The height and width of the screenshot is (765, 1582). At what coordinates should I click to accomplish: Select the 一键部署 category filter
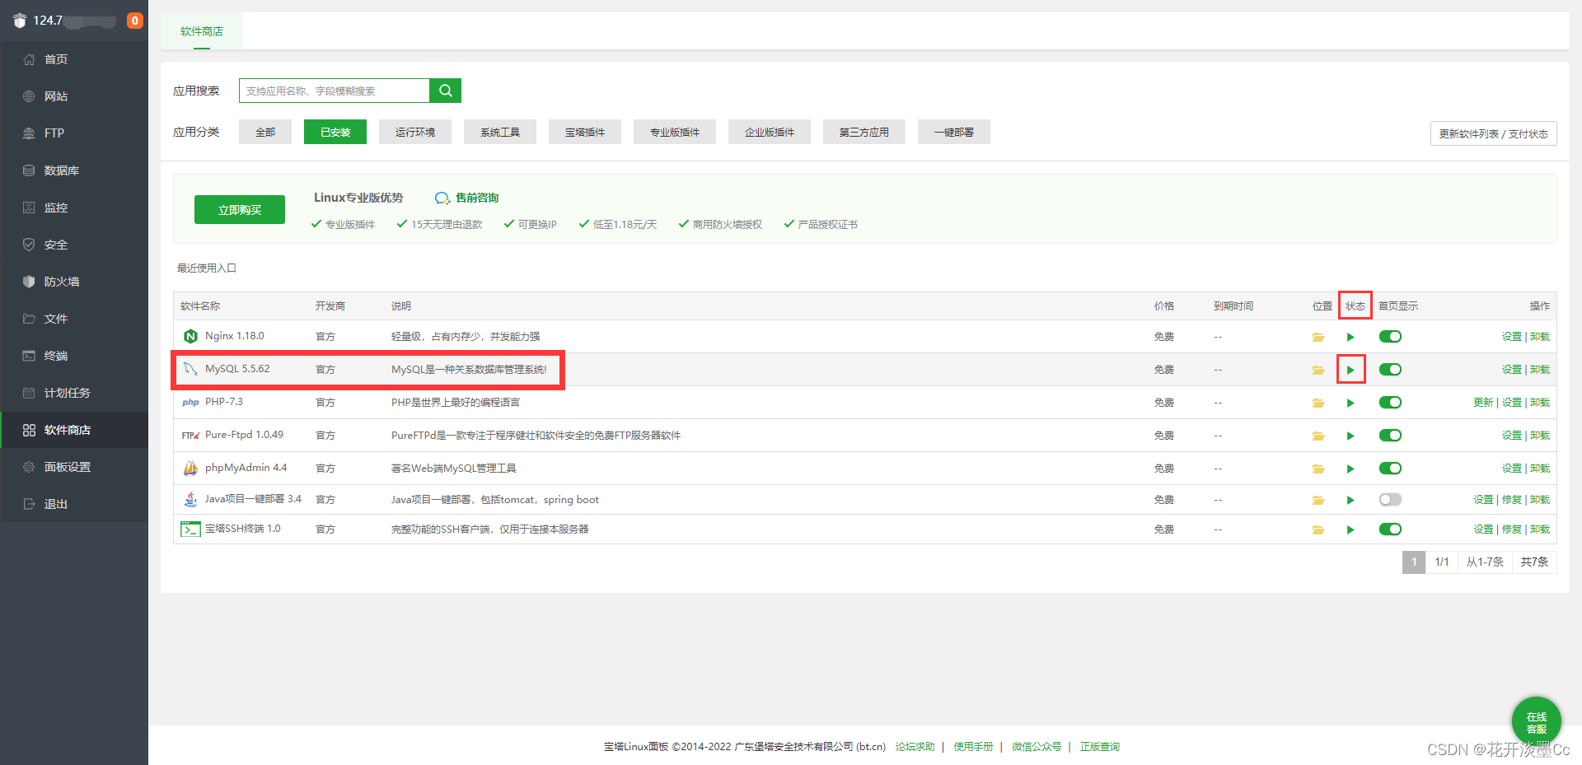tap(954, 132)
